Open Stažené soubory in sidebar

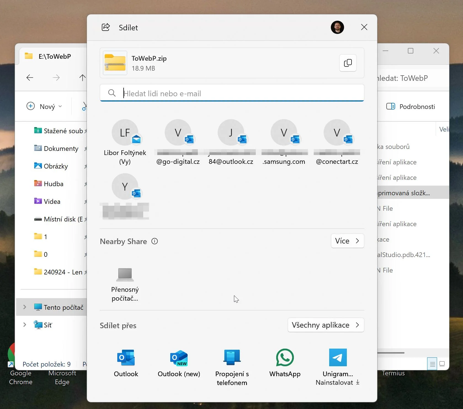pos(60,131)
